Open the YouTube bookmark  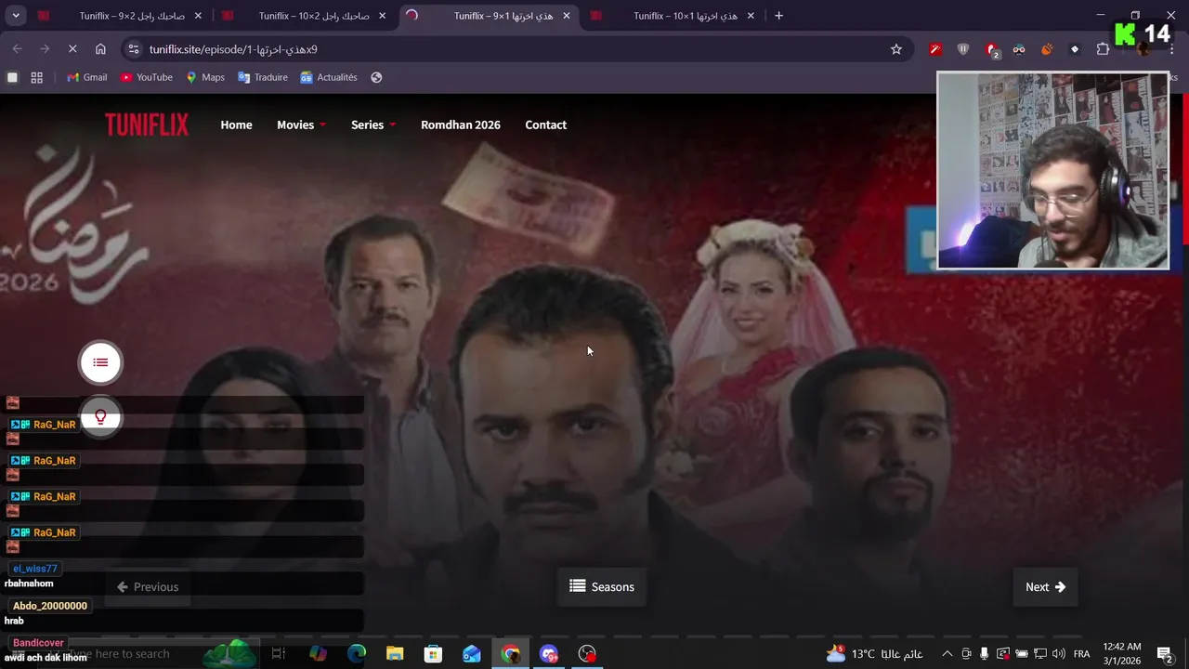(147, 77)
